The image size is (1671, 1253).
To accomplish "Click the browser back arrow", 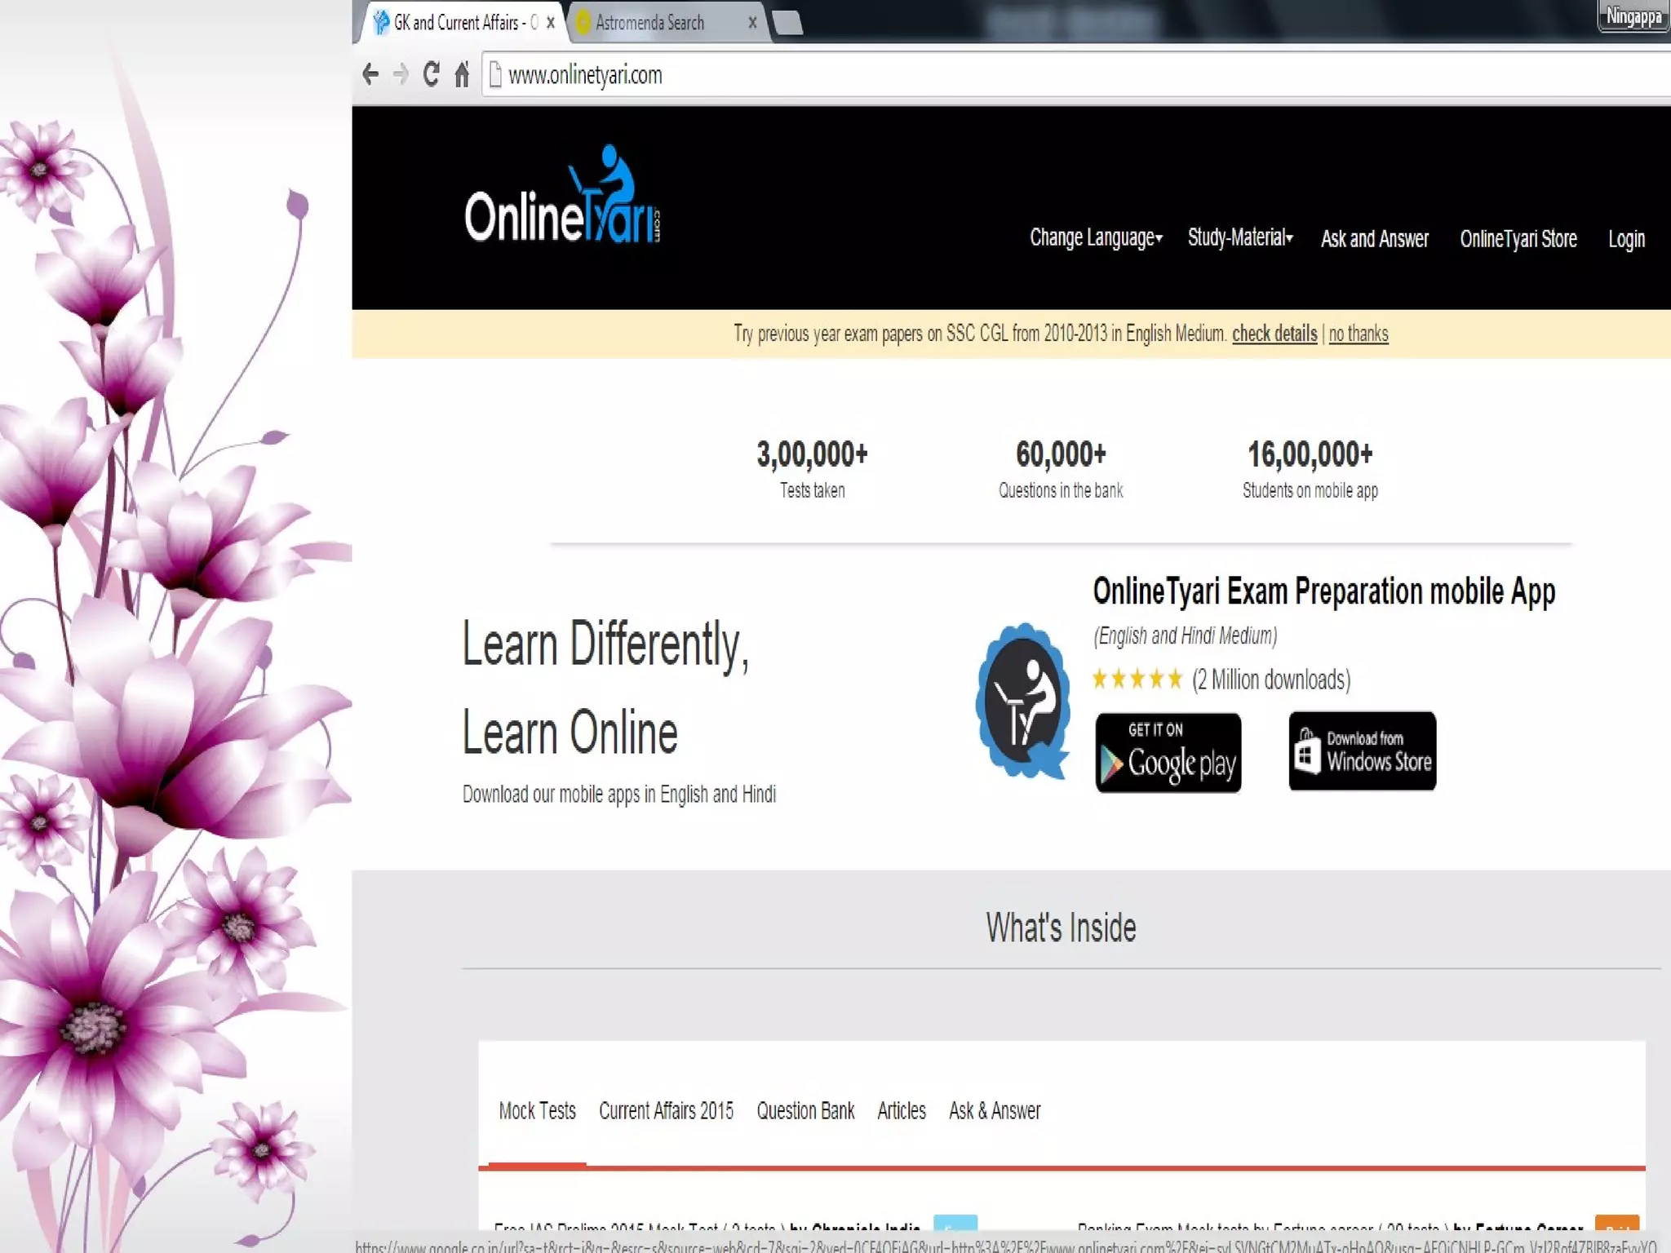I will pos(370,74).
